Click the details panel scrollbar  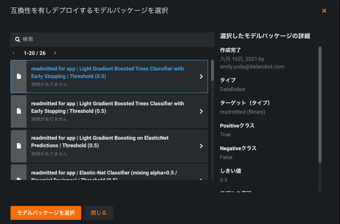click(x=320, y=105)
